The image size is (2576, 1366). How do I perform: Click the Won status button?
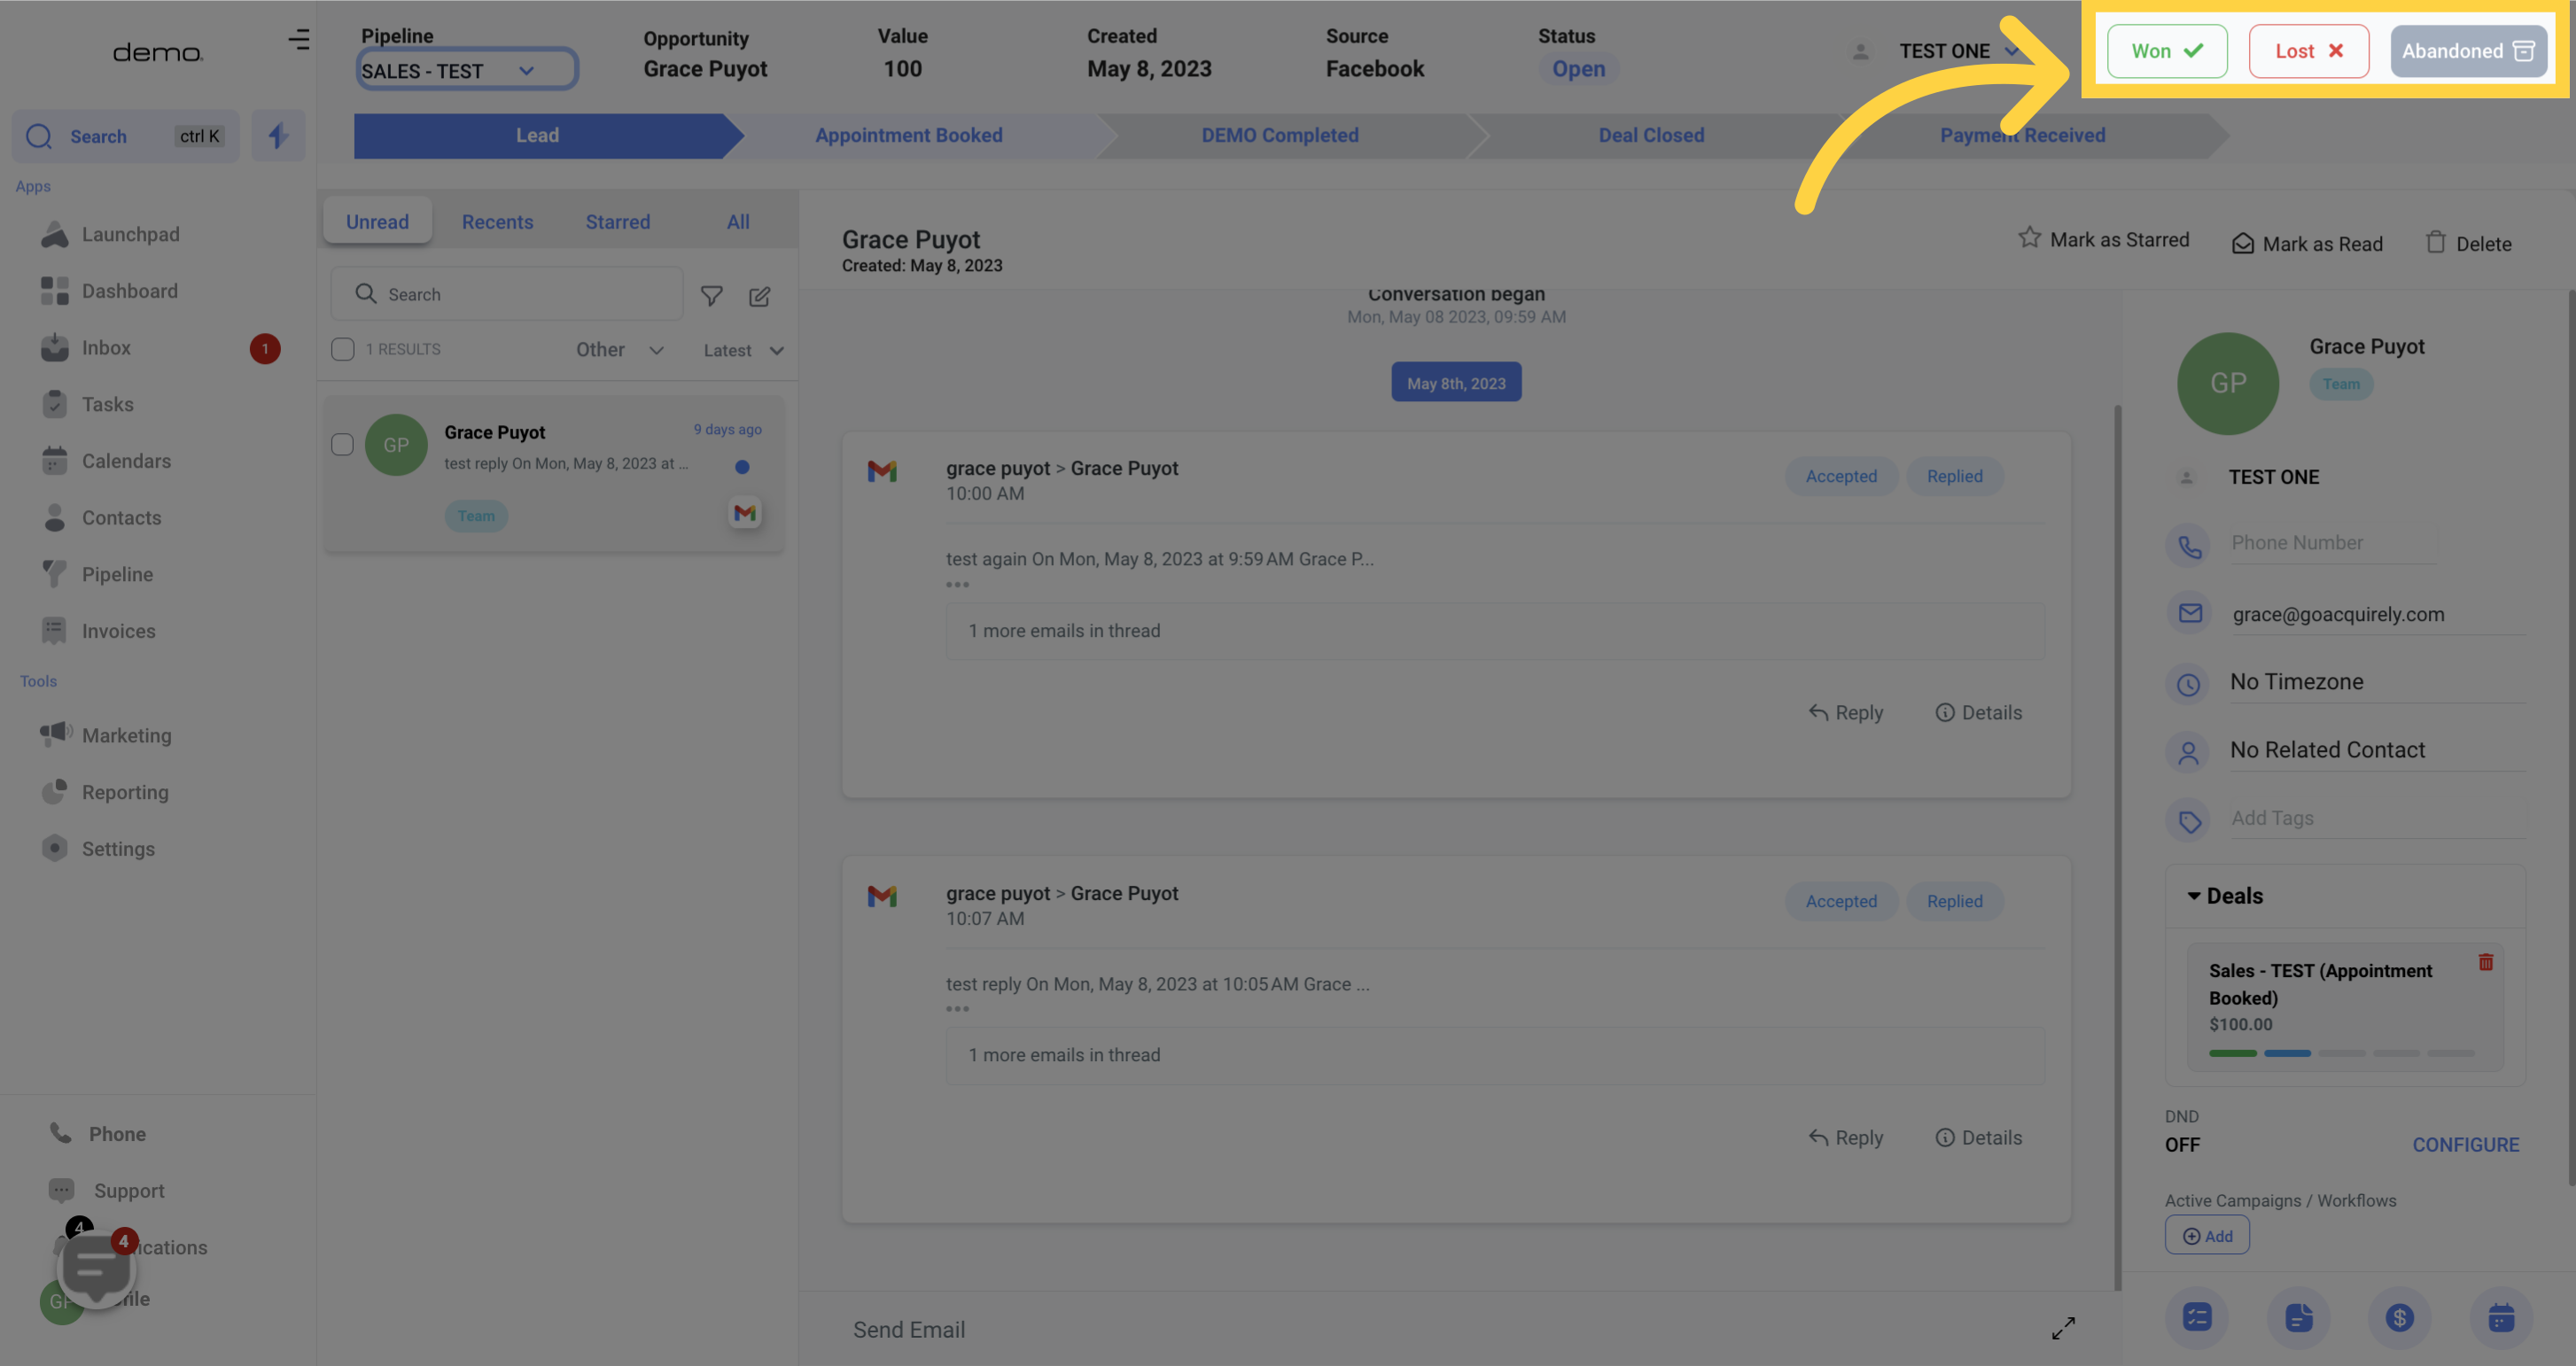[x=2166, y=50]
